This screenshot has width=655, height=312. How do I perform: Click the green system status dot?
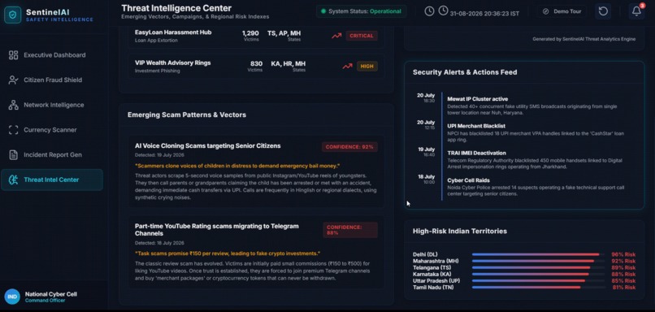pyautogui.click(x=323, y=11)
